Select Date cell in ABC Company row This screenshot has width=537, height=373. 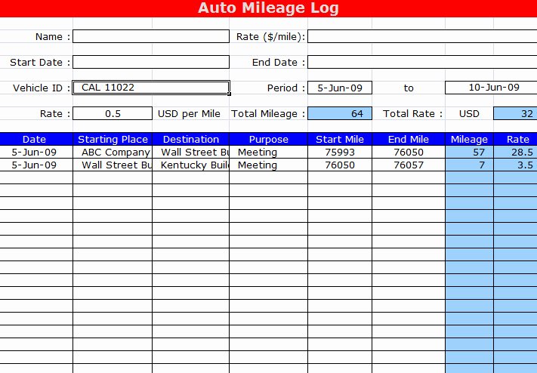click(x=36, y=152)
